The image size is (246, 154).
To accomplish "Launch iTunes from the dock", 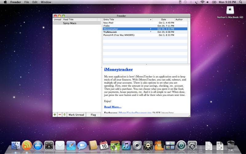I will click(126, 145).
